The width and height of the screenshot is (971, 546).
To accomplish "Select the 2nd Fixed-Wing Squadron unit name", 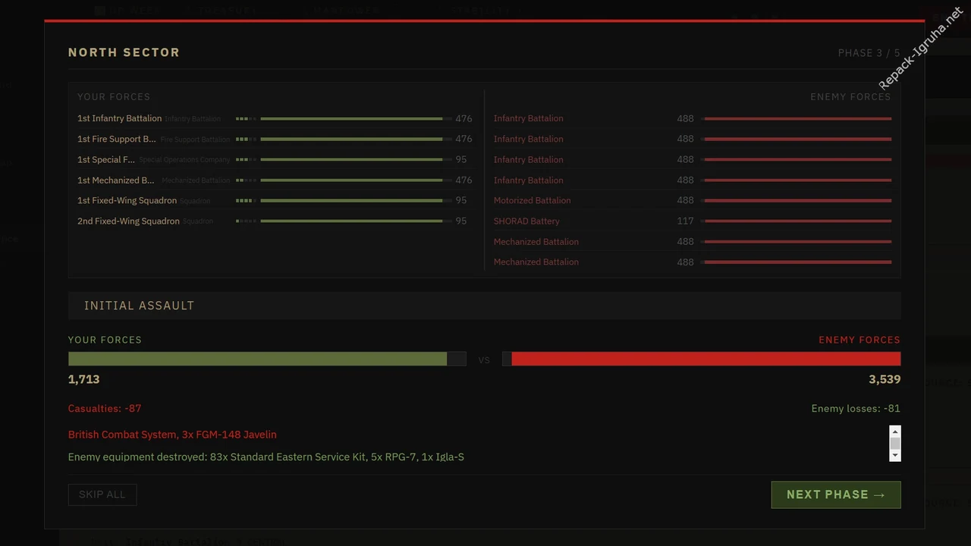I will pos(128,221).
